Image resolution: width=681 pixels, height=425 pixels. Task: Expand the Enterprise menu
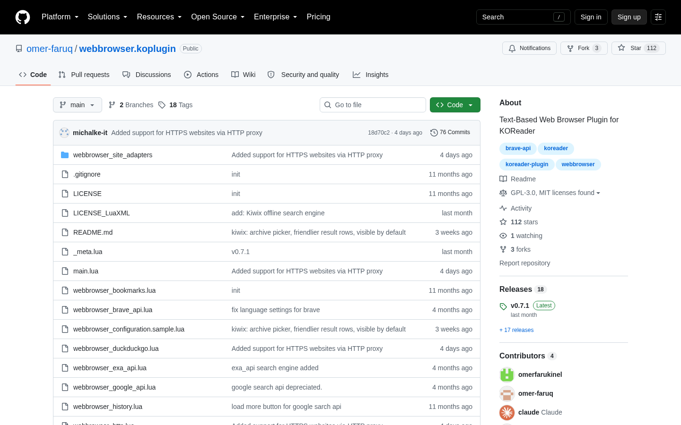click(x=275, y=17)
